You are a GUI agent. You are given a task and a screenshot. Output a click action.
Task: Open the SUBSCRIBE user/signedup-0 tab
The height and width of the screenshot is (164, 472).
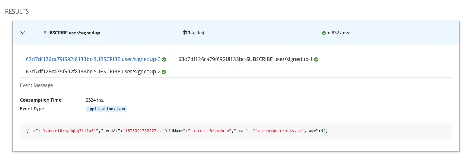[93, 59]
